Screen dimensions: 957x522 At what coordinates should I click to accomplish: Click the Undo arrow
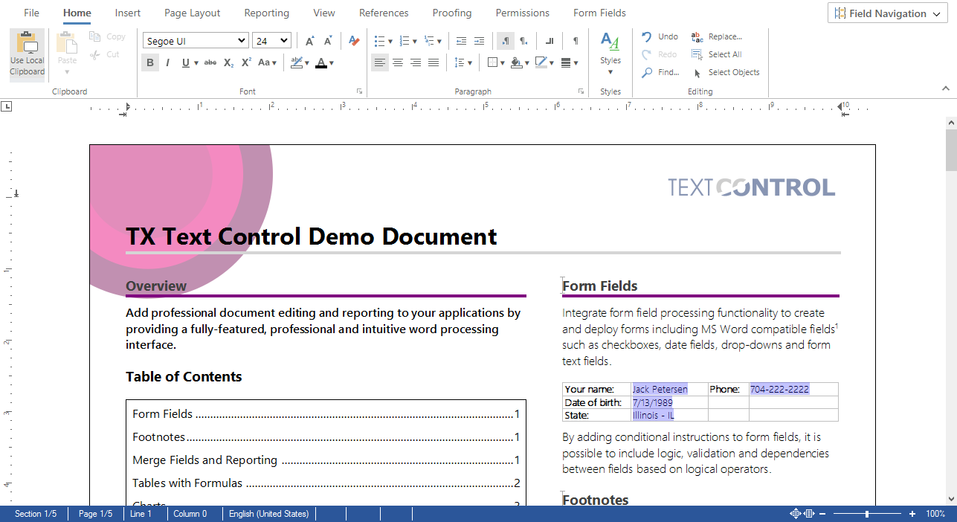(647, 36)
